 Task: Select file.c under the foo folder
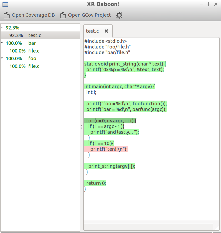coord(40,66)
